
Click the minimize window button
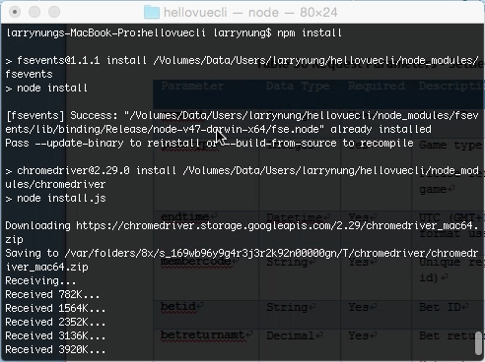tap(35, 12)
